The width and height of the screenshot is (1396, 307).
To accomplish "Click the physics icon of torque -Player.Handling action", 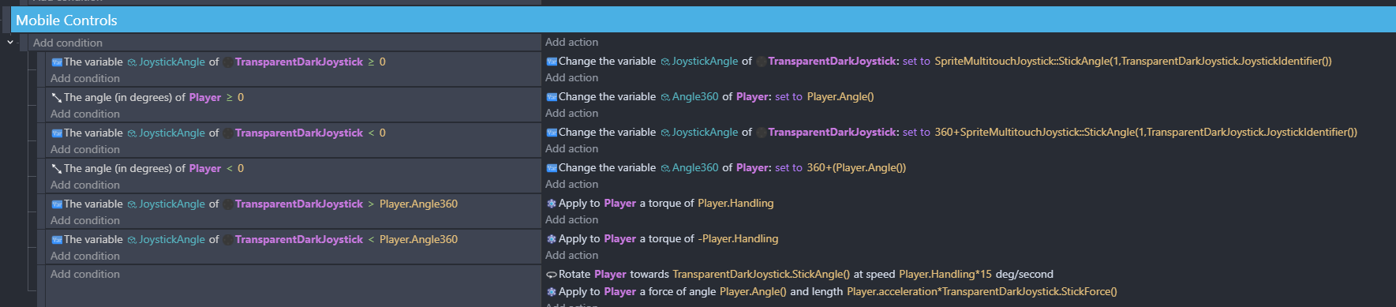I will (552, 239).
